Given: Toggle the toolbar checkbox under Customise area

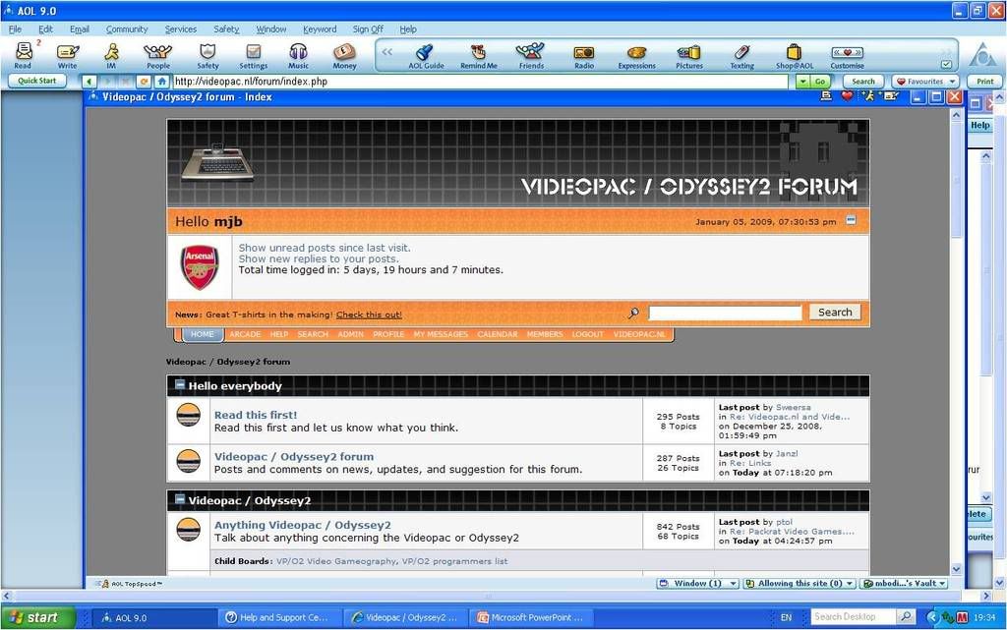Looking at the screenshot, I should [x=946, y=64].
